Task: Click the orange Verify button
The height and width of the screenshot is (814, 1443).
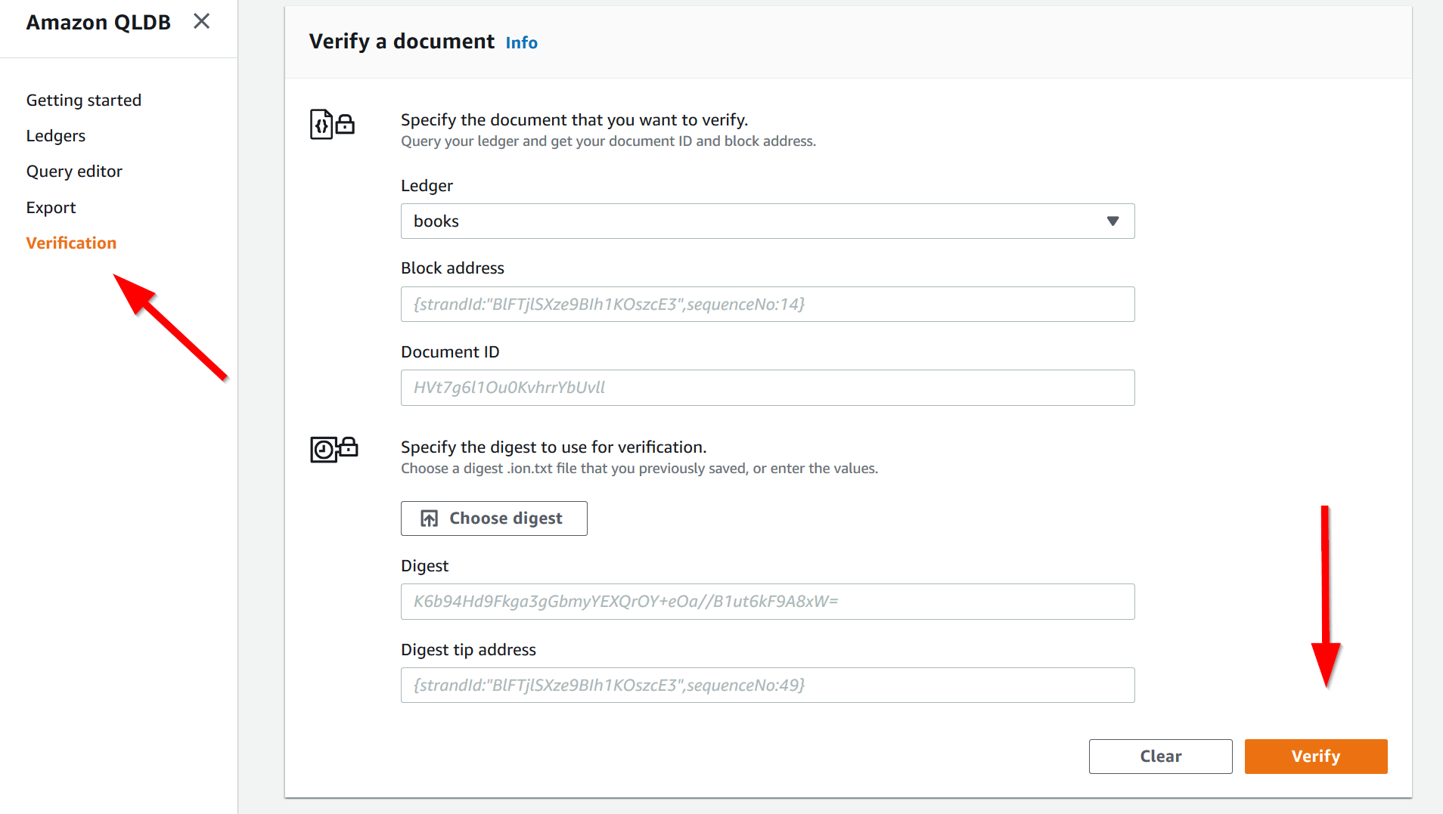Action: pos(1315,757)
